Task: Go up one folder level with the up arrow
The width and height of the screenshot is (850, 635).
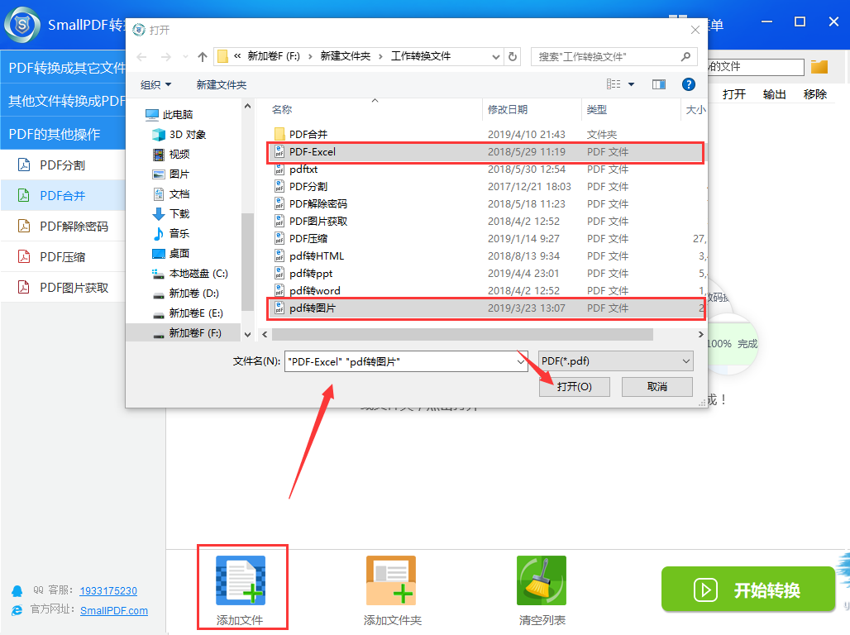Action: (203, 56)
